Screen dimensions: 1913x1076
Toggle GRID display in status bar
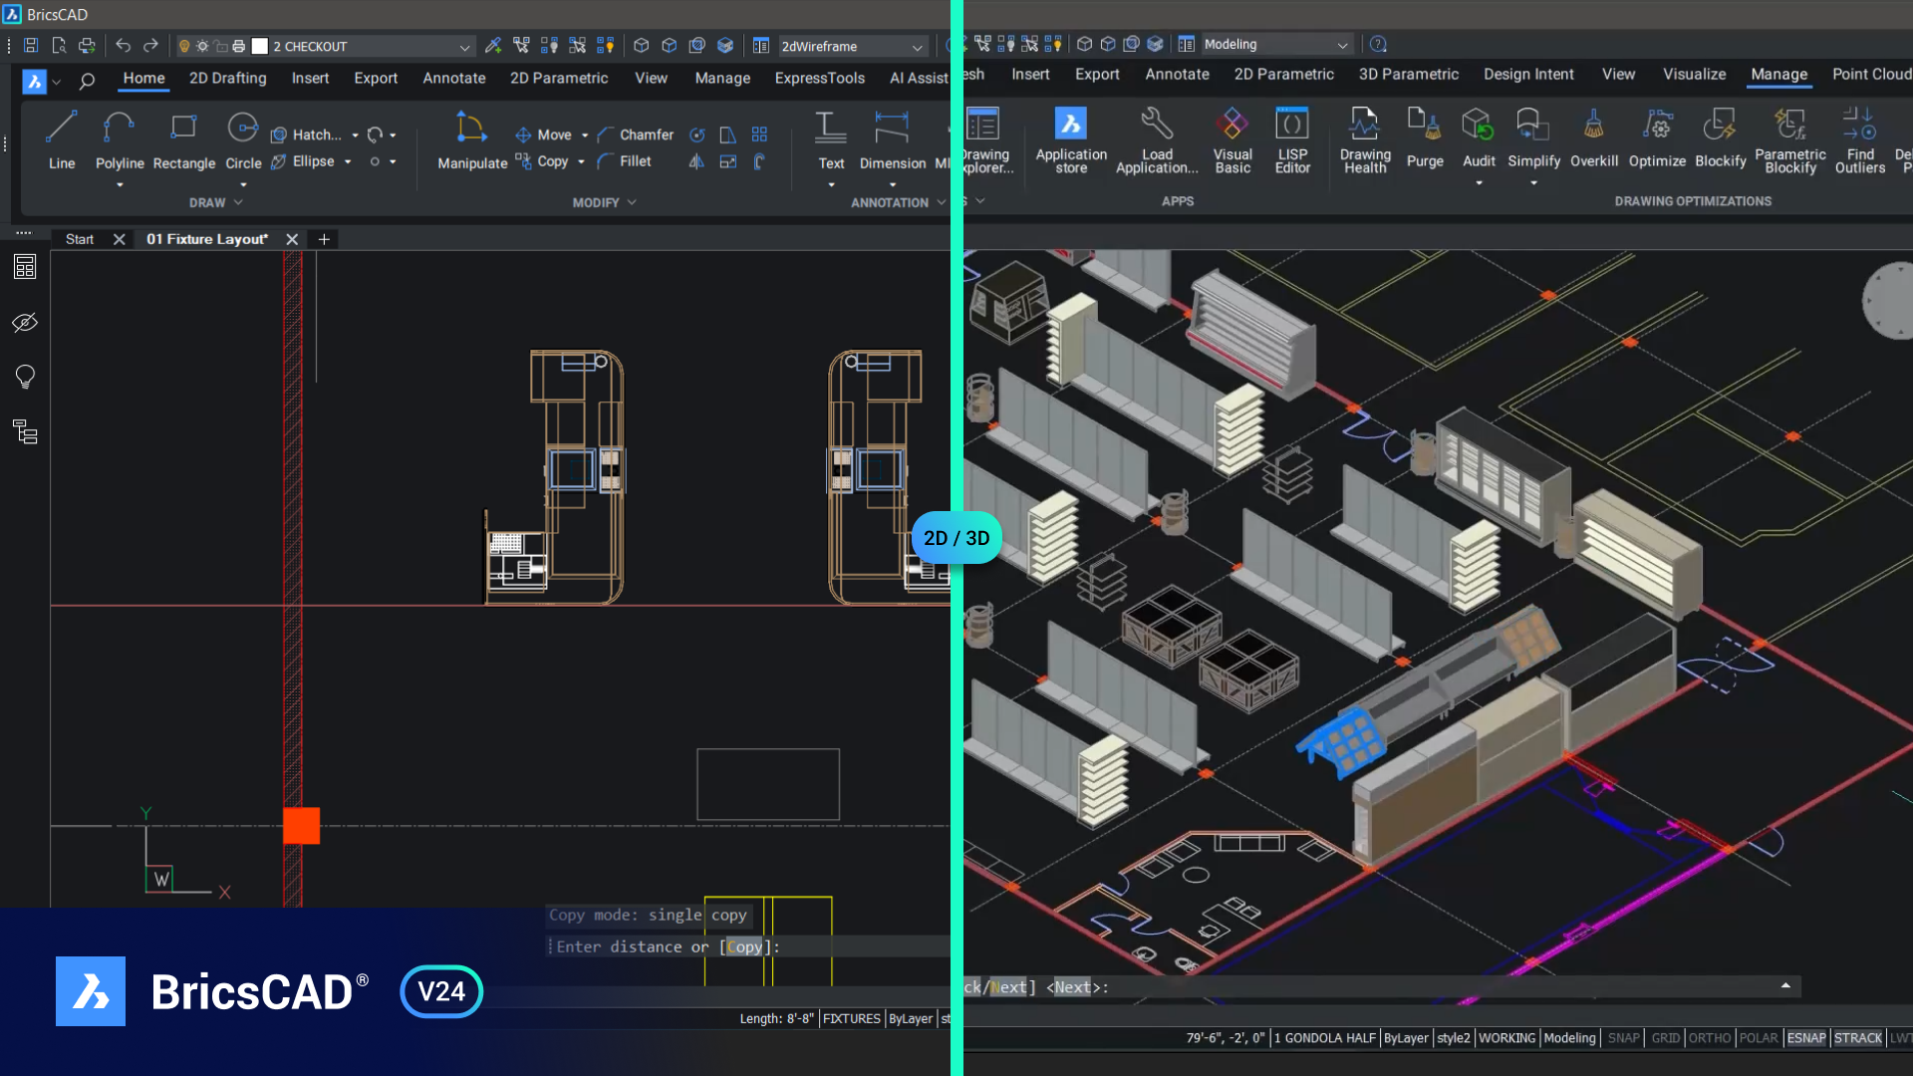coord(1666,1038)
